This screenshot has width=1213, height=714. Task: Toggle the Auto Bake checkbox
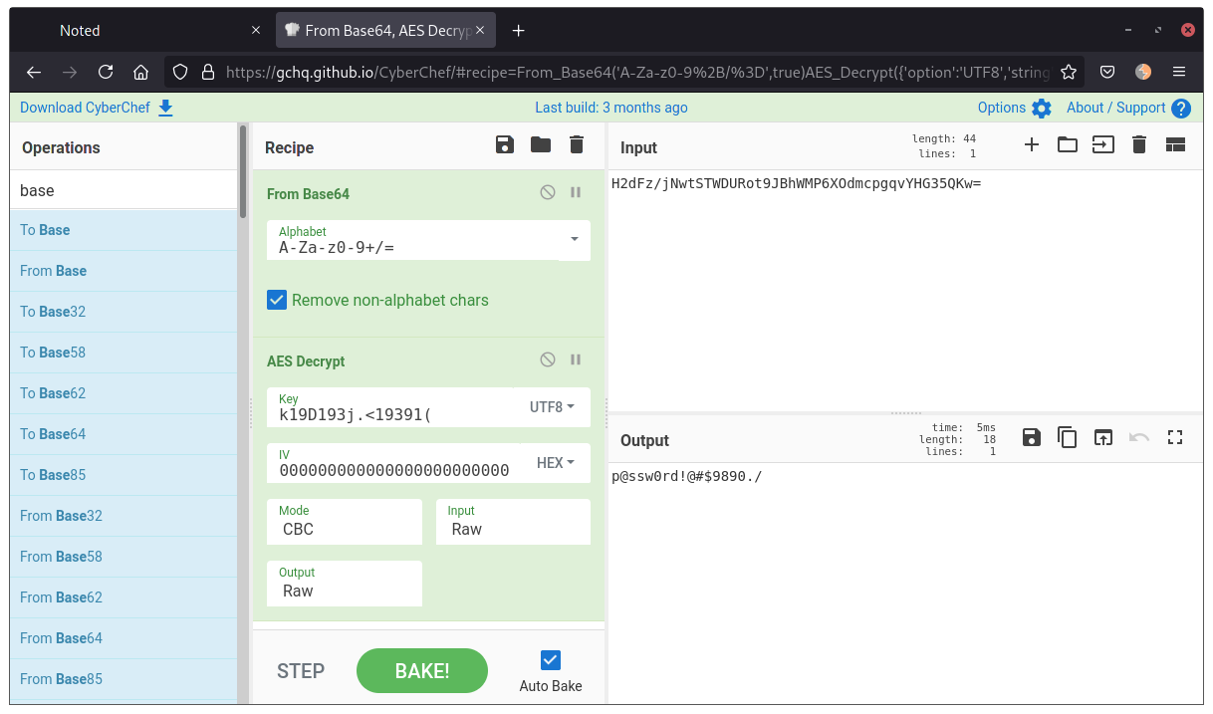[551, 660]
